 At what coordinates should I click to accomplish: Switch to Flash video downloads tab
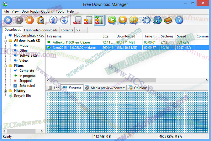pos(41,30)
